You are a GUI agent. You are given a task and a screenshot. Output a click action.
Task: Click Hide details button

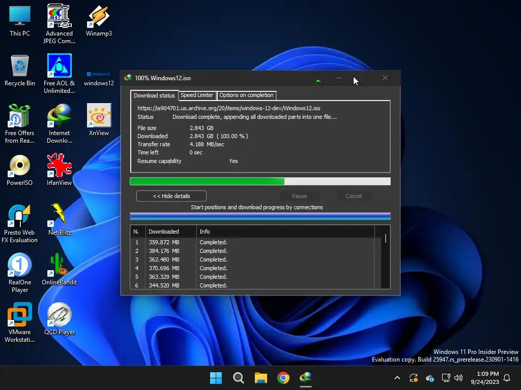click(171, 196)
